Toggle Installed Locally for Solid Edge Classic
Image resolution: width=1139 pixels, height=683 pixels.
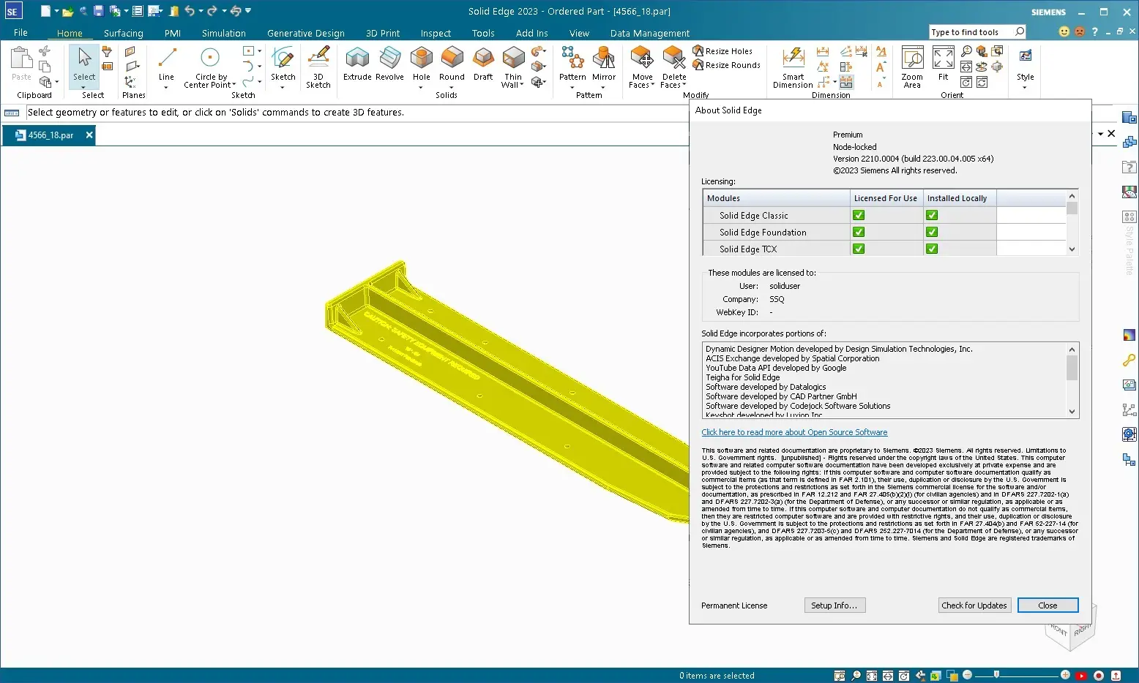tap(932, 215)
